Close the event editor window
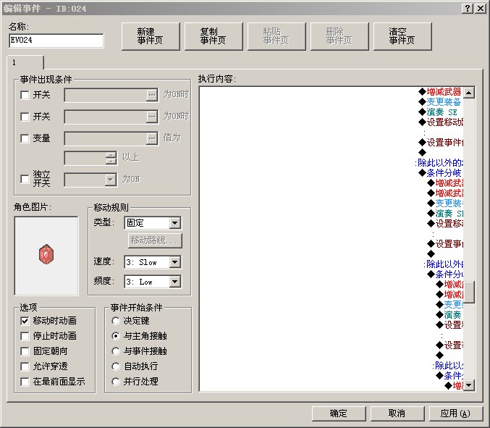Viewport: 490px width, 428px height. [481, 9]
